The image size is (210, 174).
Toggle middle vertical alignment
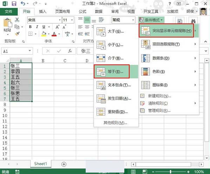[x=87, y=20]
